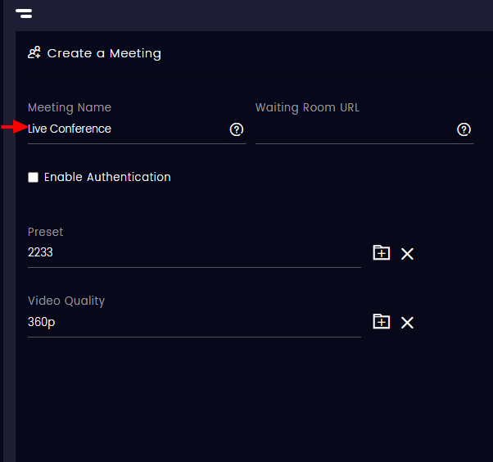Clear the Preset value 2233
This screenshot has height=462, width=493.
click(x=407, y=253)
